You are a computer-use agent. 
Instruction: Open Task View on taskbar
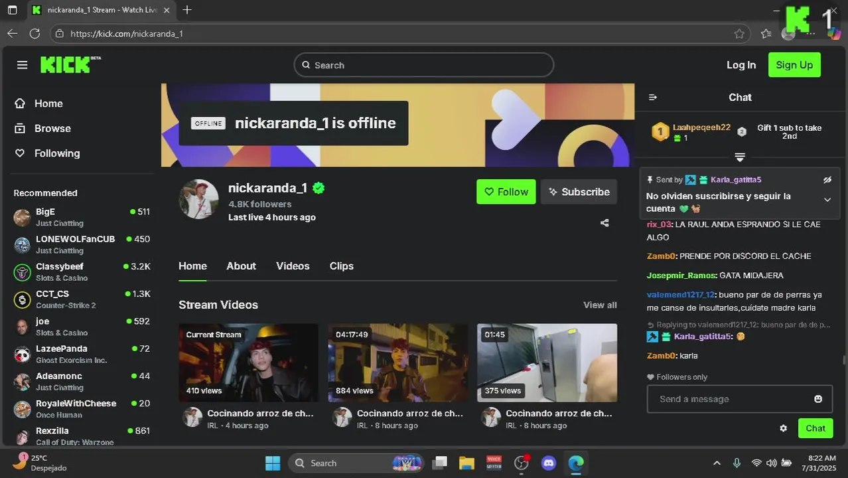[439, 463]
